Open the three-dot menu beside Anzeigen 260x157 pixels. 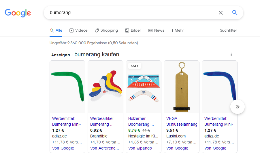231,54
